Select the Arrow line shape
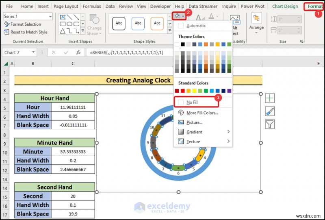325x220 pixels. (x=76, y=17)
